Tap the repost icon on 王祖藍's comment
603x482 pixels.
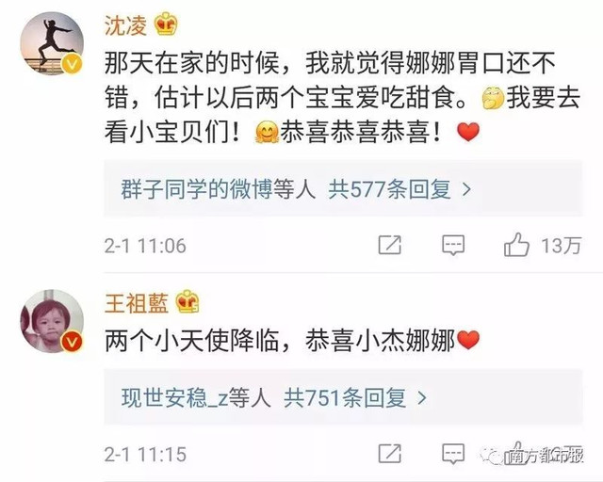coord(389,454)
